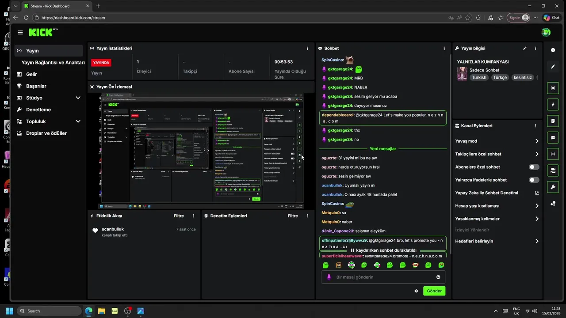Insert the angry brown face emote

pos(338,265)
